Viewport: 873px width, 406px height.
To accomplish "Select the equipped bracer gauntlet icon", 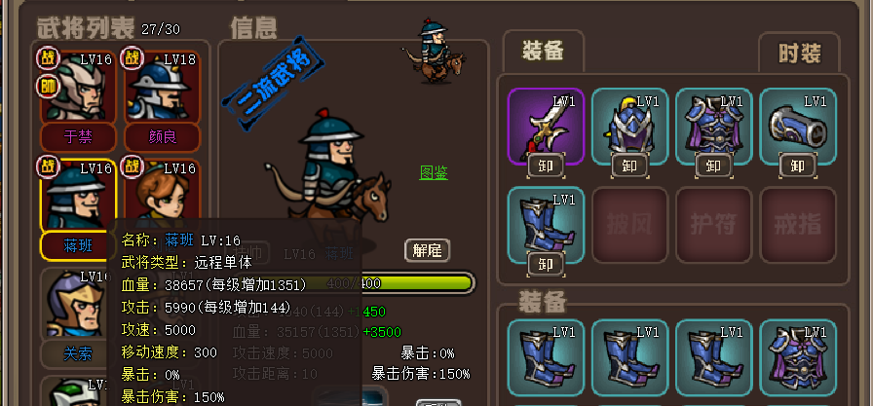I will 798,127.
